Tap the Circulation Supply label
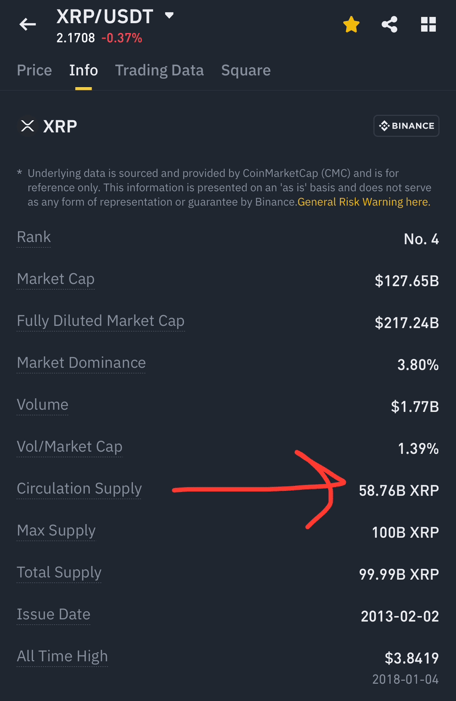 tap(79, 489)
